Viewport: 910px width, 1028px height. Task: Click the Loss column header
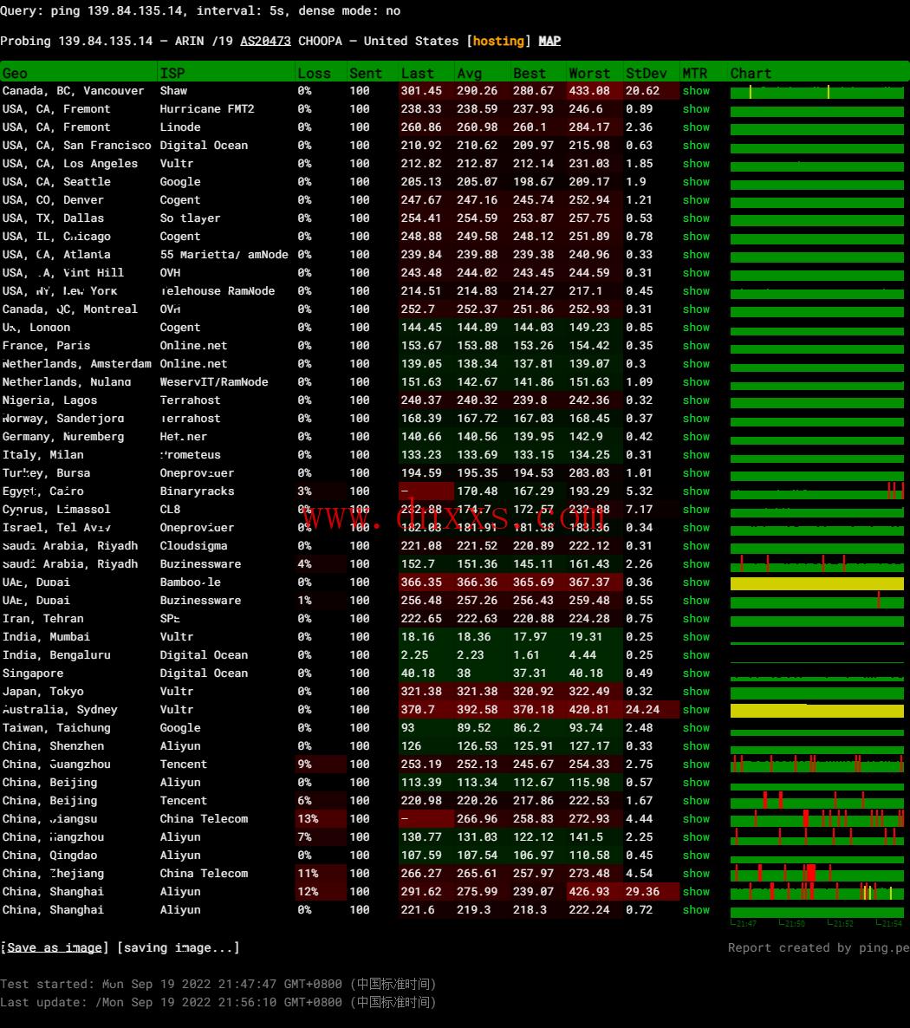tap(314, 74)
